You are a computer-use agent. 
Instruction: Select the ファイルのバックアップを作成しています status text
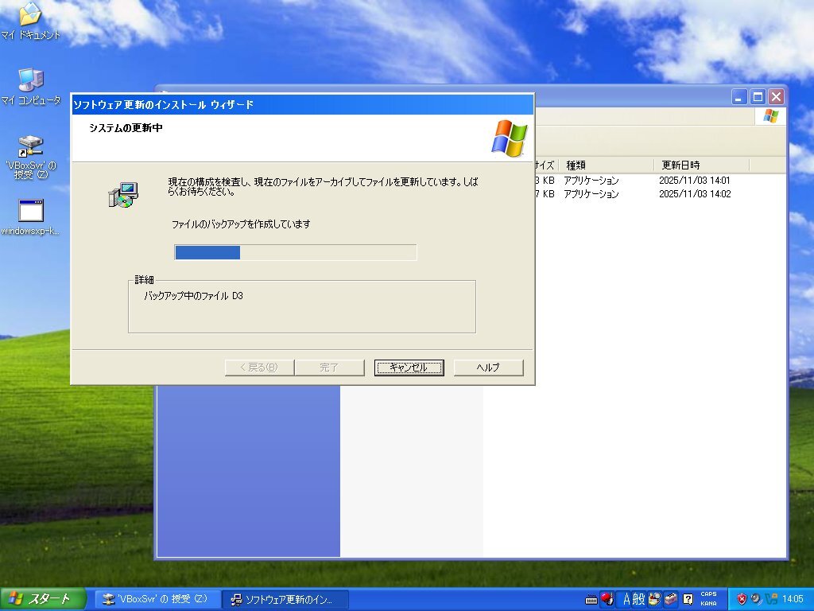(241, 224)
